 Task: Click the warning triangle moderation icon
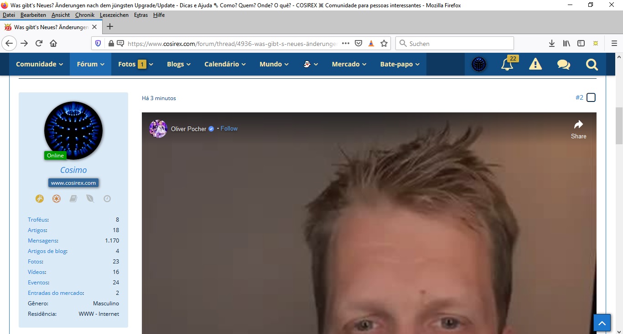tap(535, 65)
